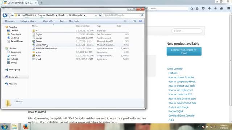The image size is (232, 130).
Task: Open Include in library dropdown
Action: (29, 21)
